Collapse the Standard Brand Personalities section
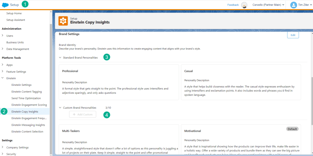Image resolution: width=313 pixels, height=156 pixels. (x=60, y=58)
